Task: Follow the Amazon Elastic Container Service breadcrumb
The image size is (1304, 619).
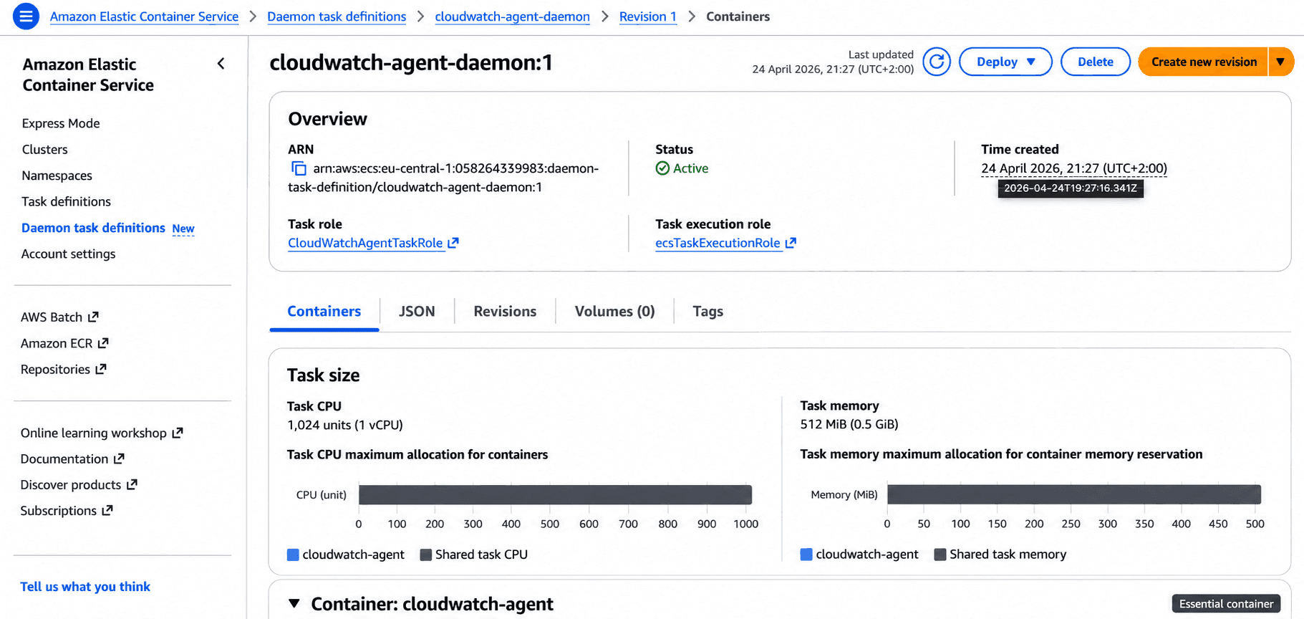Action: point(144,16)
